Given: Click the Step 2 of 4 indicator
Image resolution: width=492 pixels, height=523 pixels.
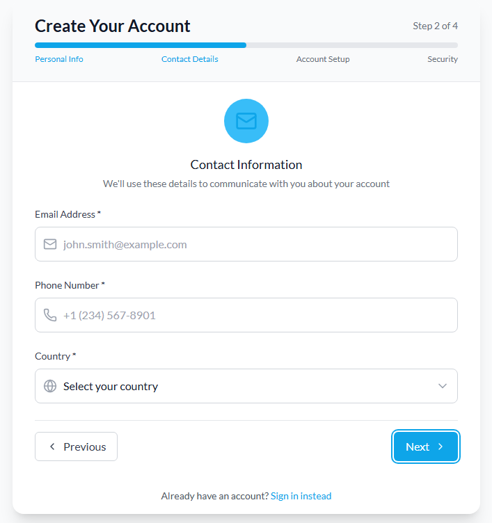Looking at the screenshot, I should tap(435, 26).
